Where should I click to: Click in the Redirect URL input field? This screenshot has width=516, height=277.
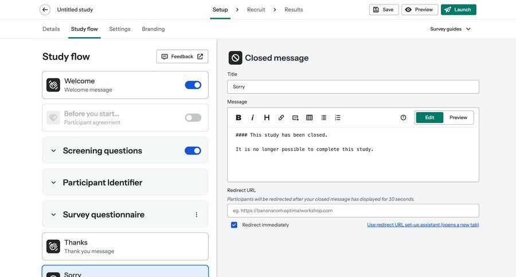coord(353,211)
